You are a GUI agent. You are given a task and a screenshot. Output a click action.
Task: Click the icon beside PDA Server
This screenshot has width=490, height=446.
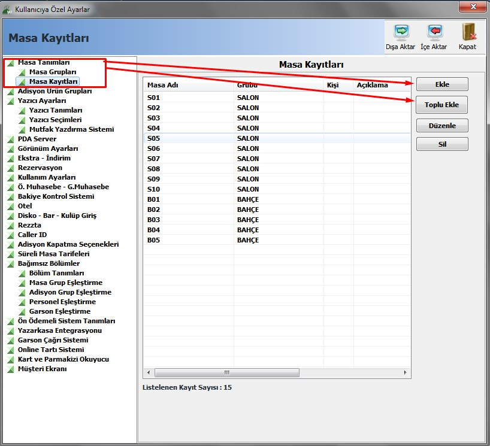click(11, 139)
